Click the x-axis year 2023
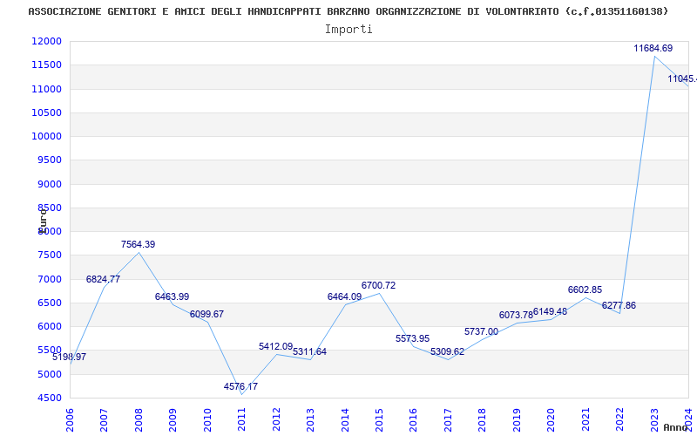Viewport: 697px width, 436px height. pyautogui.click(x=654, y=419)
